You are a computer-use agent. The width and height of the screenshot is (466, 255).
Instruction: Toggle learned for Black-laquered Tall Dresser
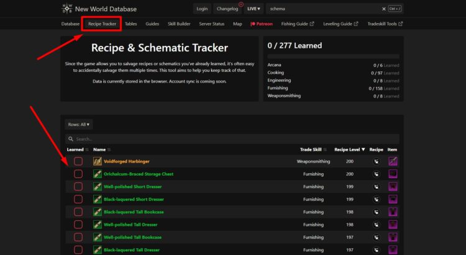78,250
